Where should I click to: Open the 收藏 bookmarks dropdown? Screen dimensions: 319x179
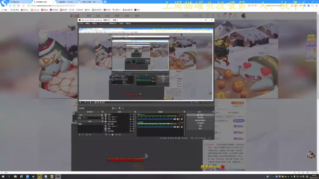4,10
